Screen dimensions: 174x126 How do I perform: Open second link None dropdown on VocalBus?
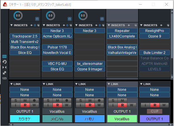coord(122,95)
